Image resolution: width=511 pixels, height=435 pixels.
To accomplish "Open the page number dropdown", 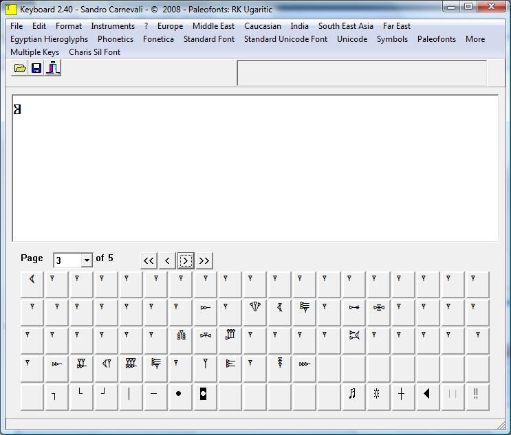I will coord(87,260).
